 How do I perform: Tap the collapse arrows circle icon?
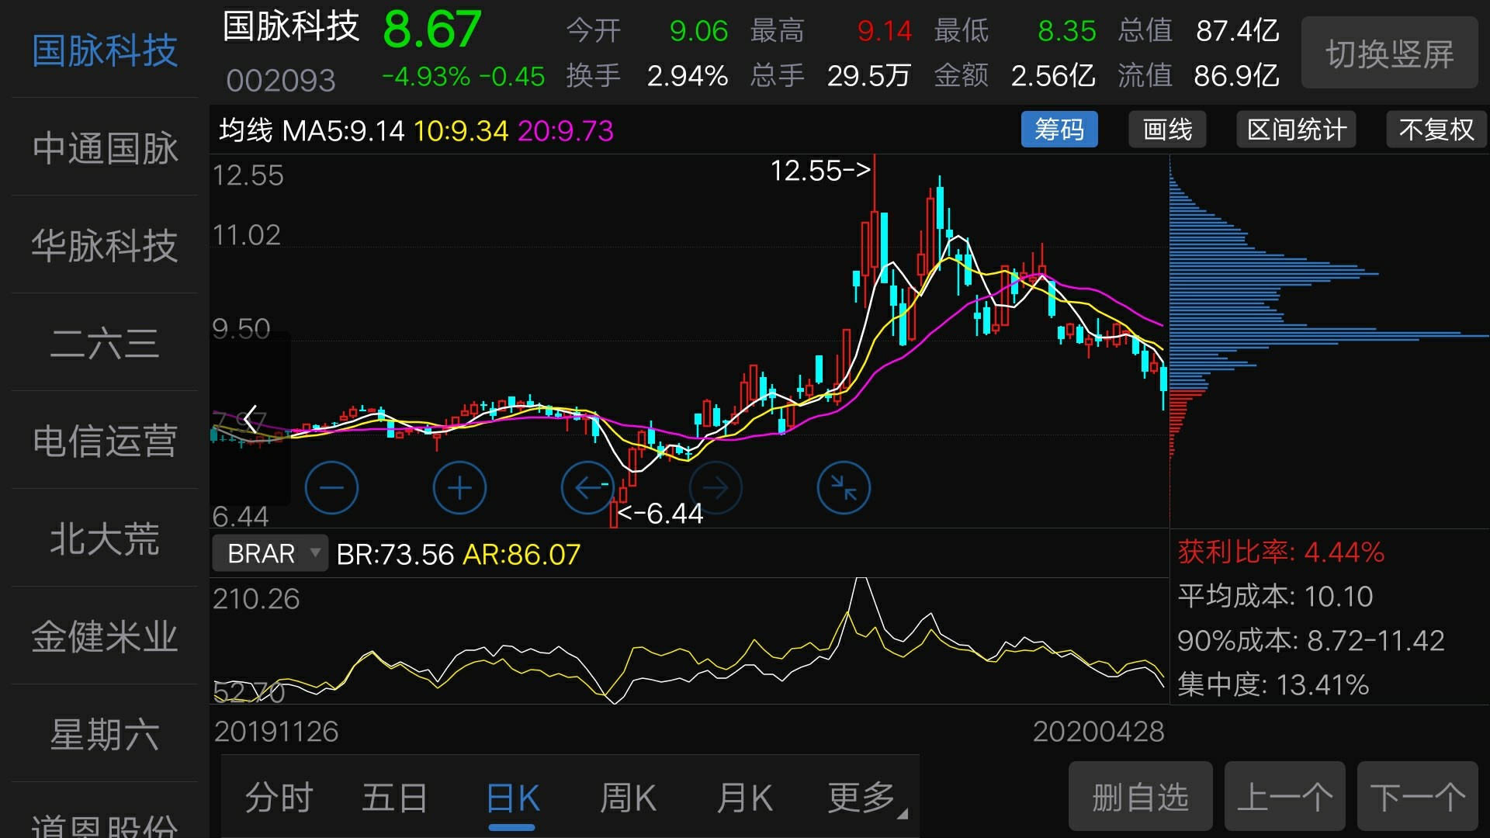pos(844,488)
